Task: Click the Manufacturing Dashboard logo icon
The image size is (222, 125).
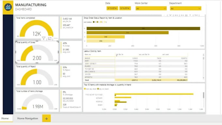Action: 8,7
